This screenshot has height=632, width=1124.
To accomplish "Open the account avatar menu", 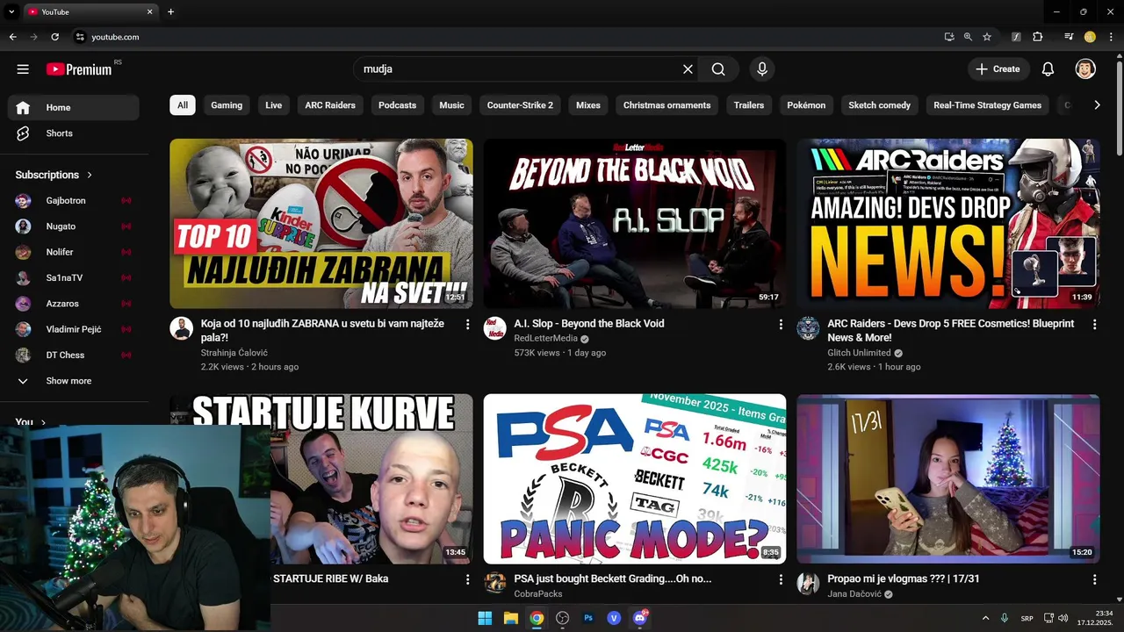I will point(1085,69).
